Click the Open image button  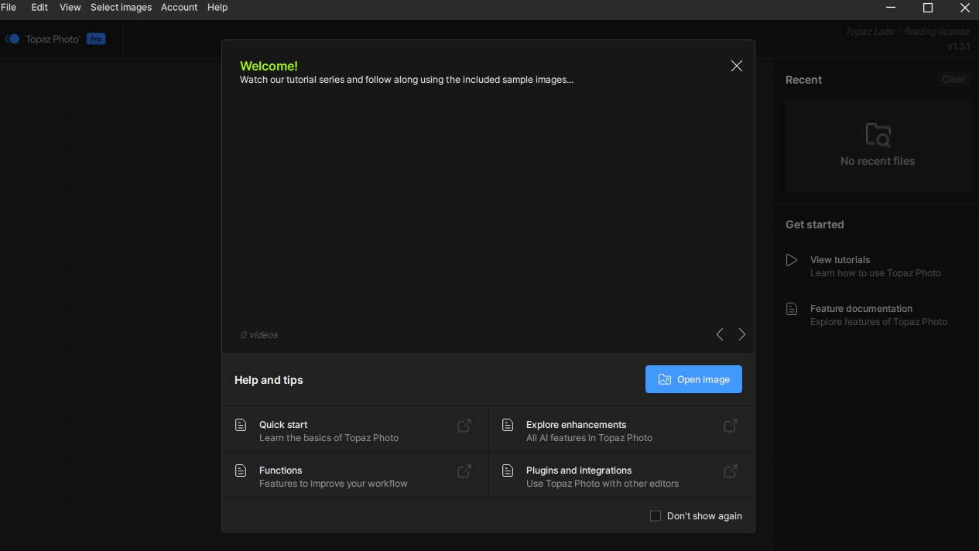point(693,379)
